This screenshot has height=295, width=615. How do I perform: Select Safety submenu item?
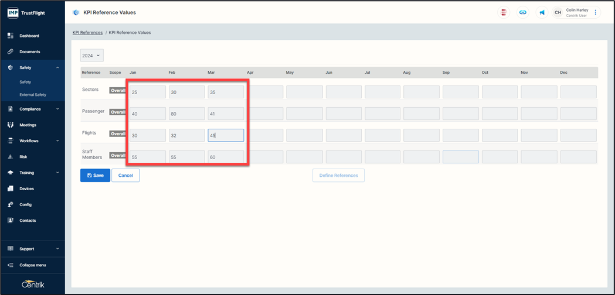coord(25,83)
